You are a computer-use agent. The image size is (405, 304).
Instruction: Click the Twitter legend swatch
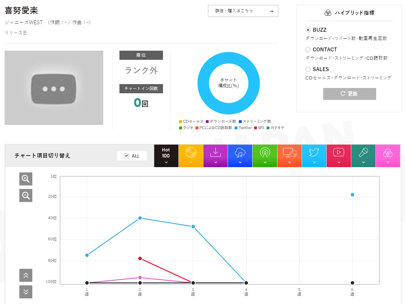tap(236, 128)
